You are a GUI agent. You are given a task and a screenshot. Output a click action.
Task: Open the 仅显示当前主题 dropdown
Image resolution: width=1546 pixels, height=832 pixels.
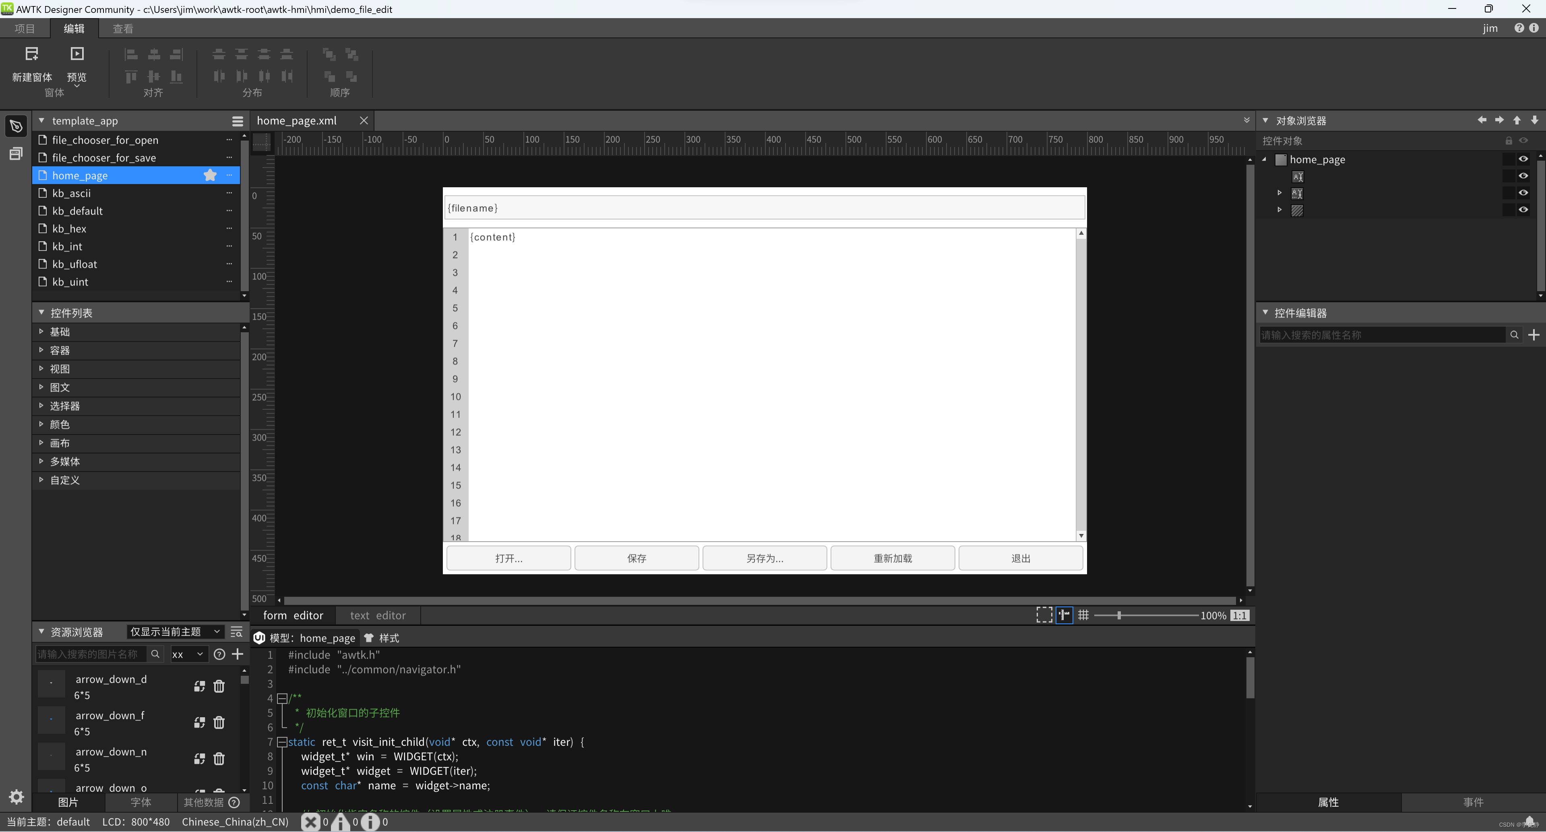click(x=175, y=631)
